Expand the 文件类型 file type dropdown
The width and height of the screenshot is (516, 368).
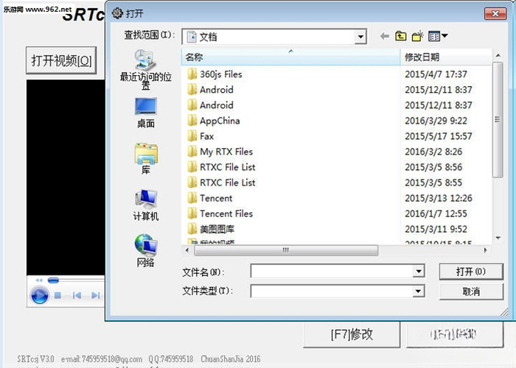tap(418, 291)
